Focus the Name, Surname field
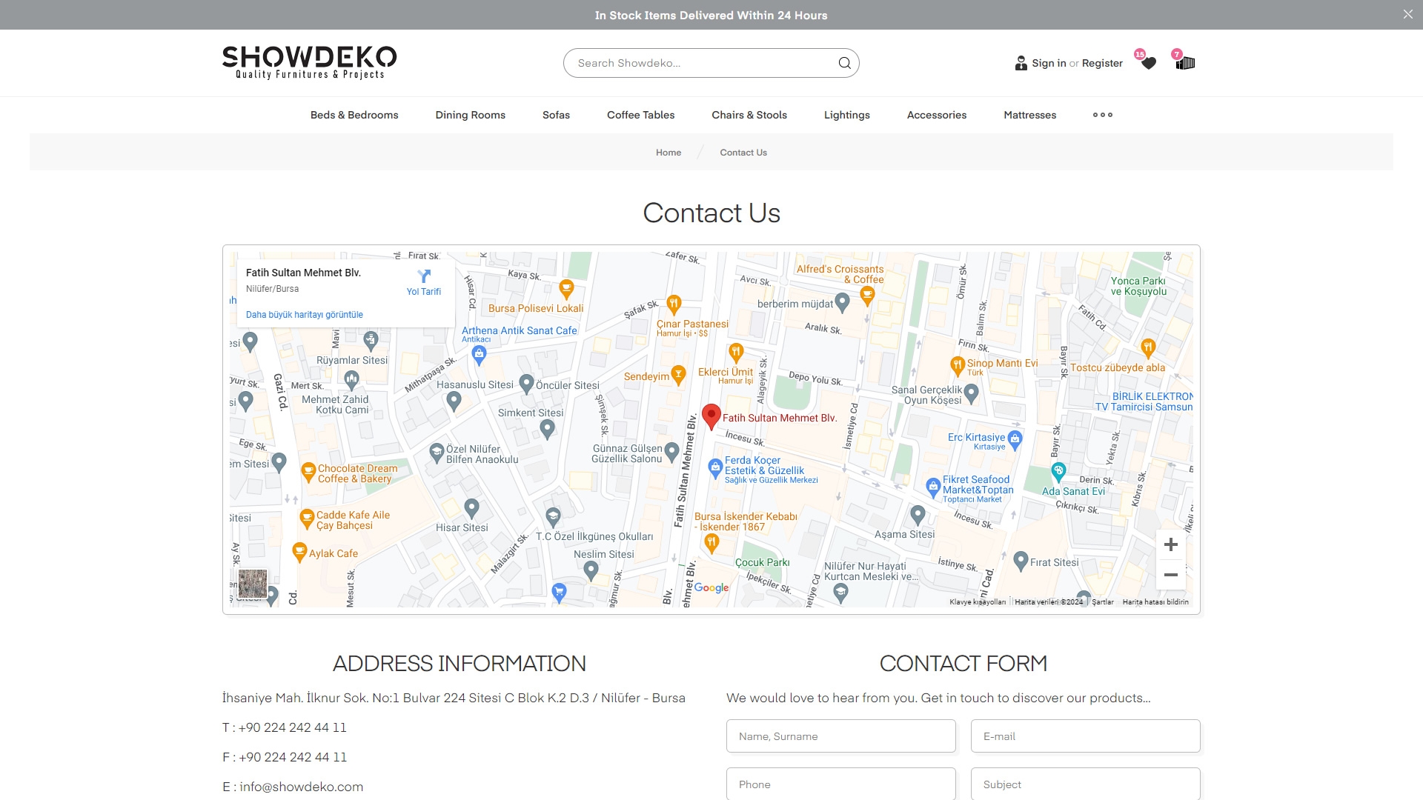 pos(840,736)
